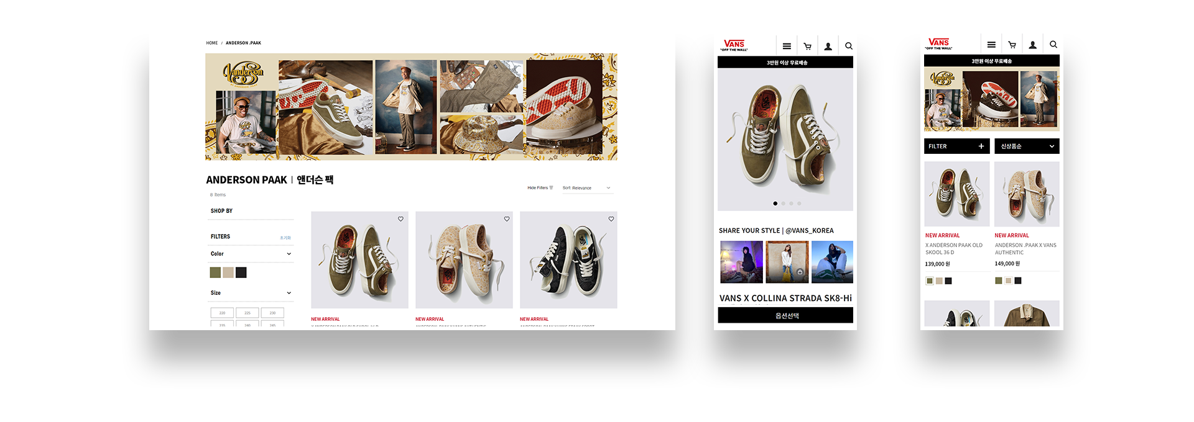Open first SHARE YOUR STYLE photo with purple lighting
The width and height of the screenshot is (1194, 422).
click(x=741, y=262)
